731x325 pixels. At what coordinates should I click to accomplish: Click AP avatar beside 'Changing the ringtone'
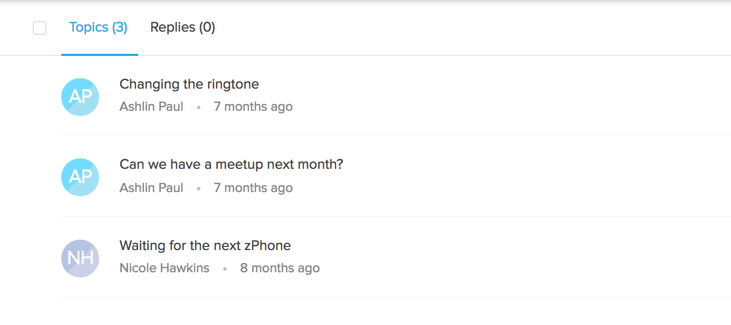(80, 97)
